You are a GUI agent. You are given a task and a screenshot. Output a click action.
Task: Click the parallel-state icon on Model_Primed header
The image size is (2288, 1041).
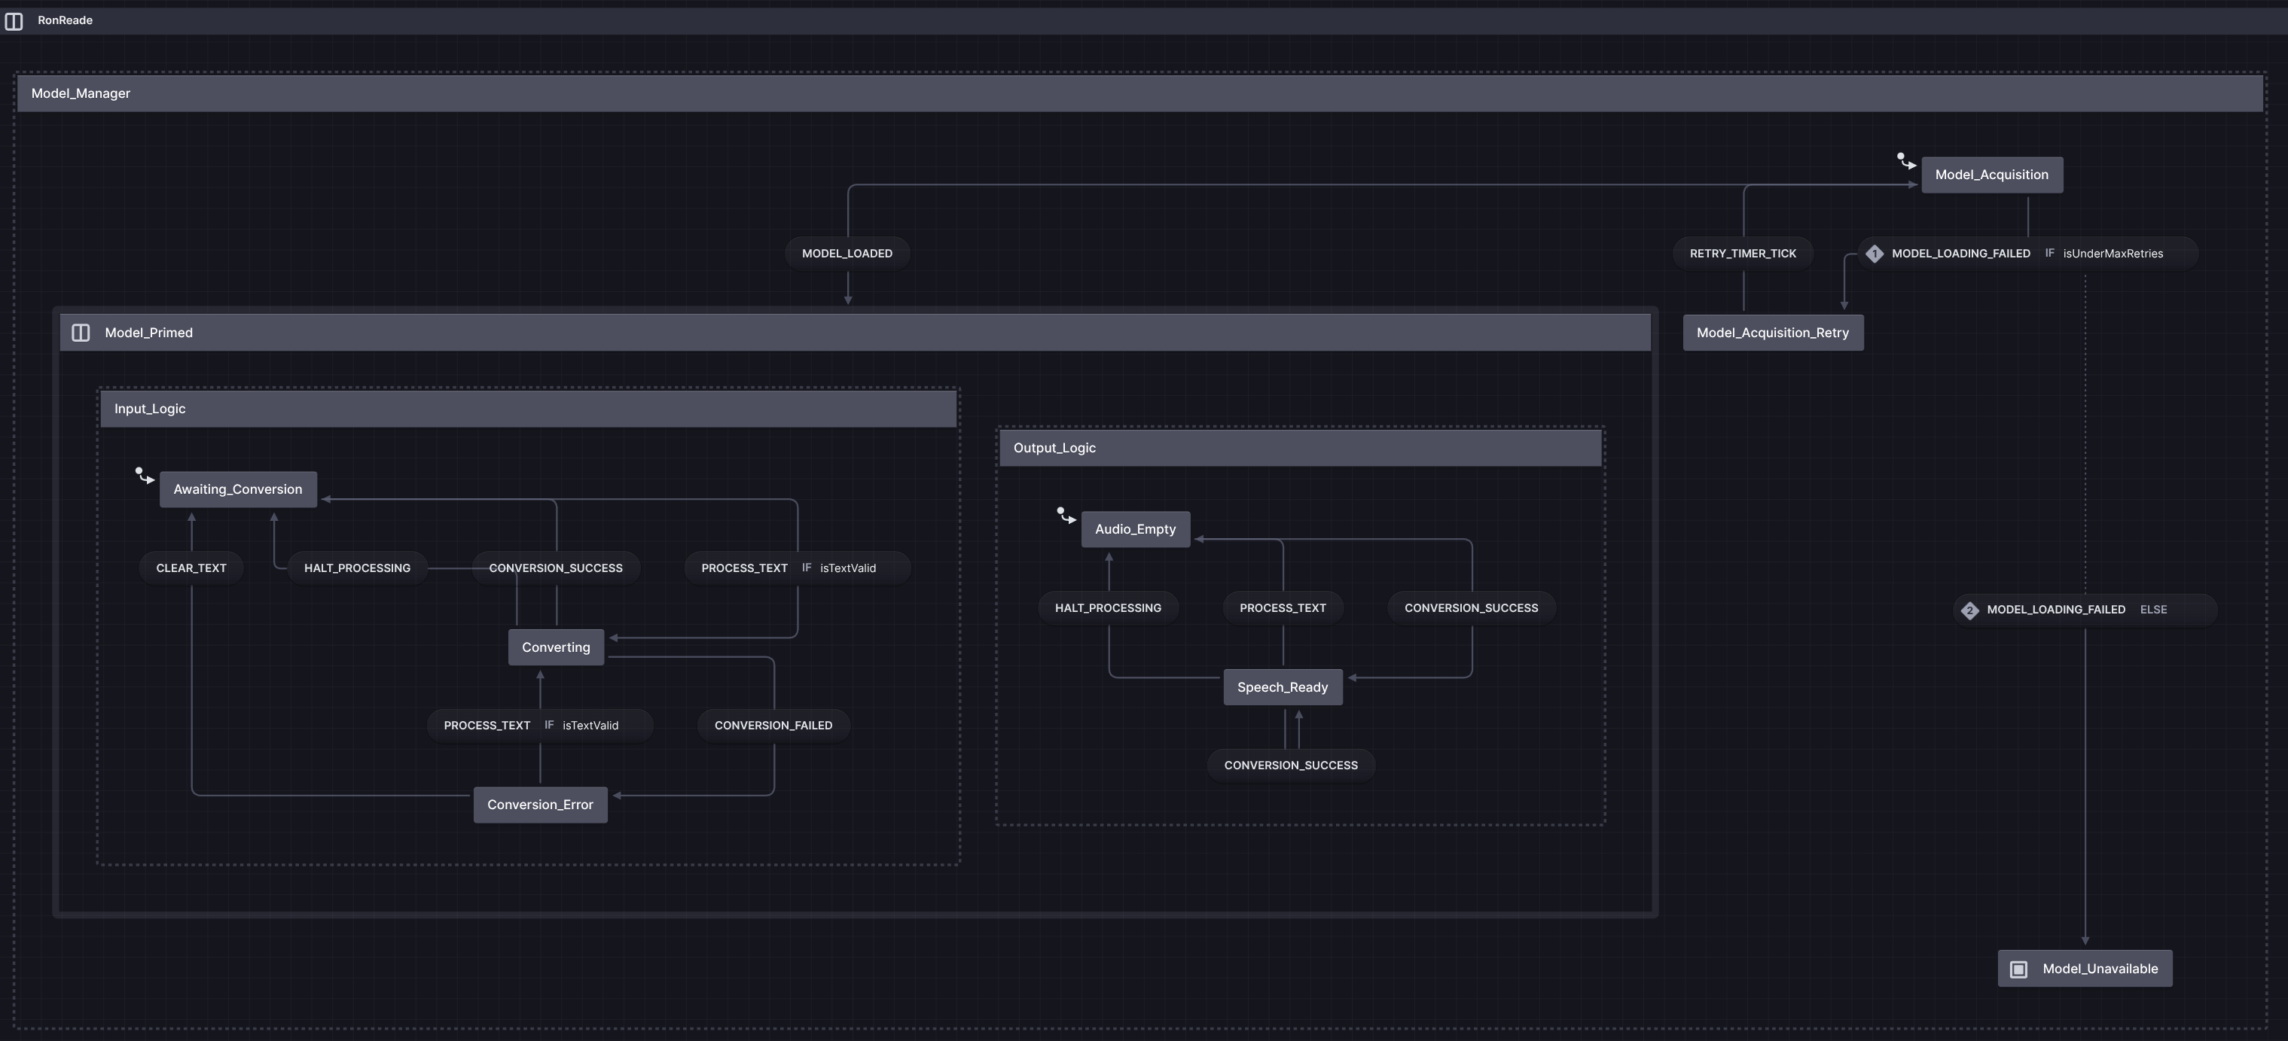click(81, 332)
